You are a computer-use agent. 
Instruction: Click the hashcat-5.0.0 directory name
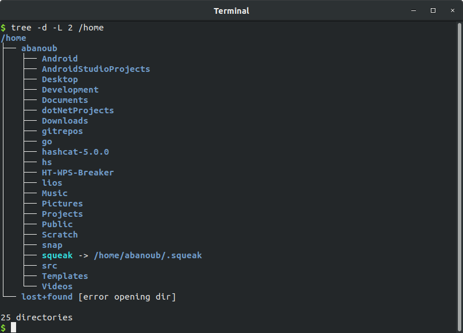[75, 152]
